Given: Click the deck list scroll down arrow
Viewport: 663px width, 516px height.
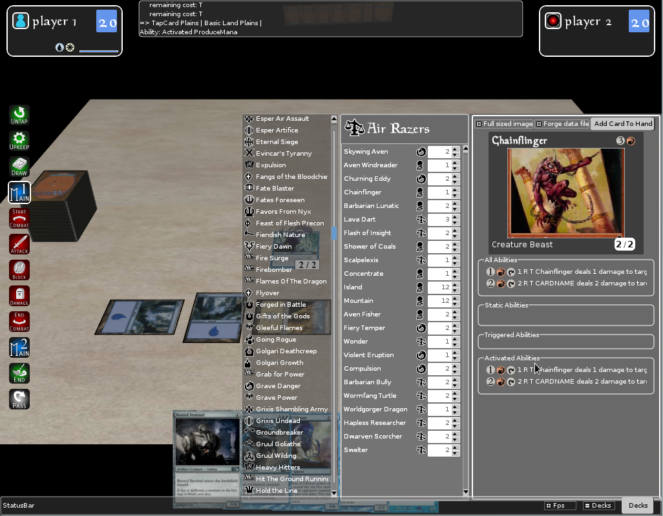Looking at the screenshot, I should pos(334,493).
